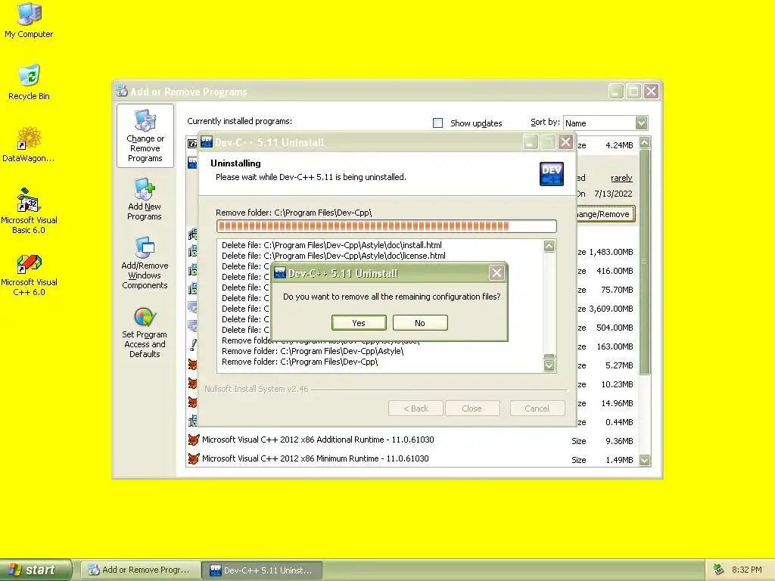The height and width of the screenshot is (581, 775).
Task: Select the DataWagon desktop shortcut
Action: [29, 144]
